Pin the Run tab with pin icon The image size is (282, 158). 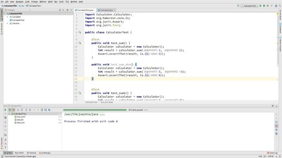pyautogui.click(x=5, y=140)
